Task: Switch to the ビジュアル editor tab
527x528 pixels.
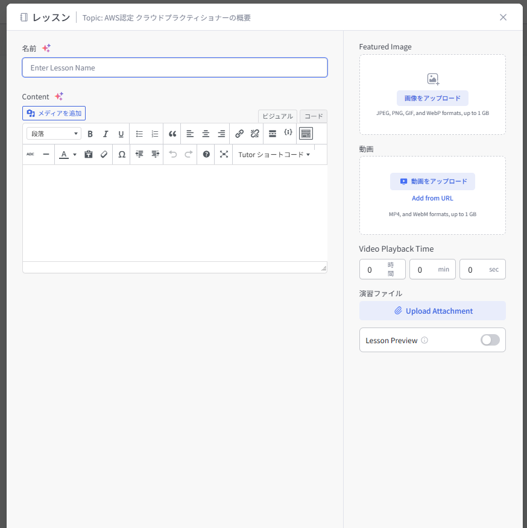Action: [277, 116]
